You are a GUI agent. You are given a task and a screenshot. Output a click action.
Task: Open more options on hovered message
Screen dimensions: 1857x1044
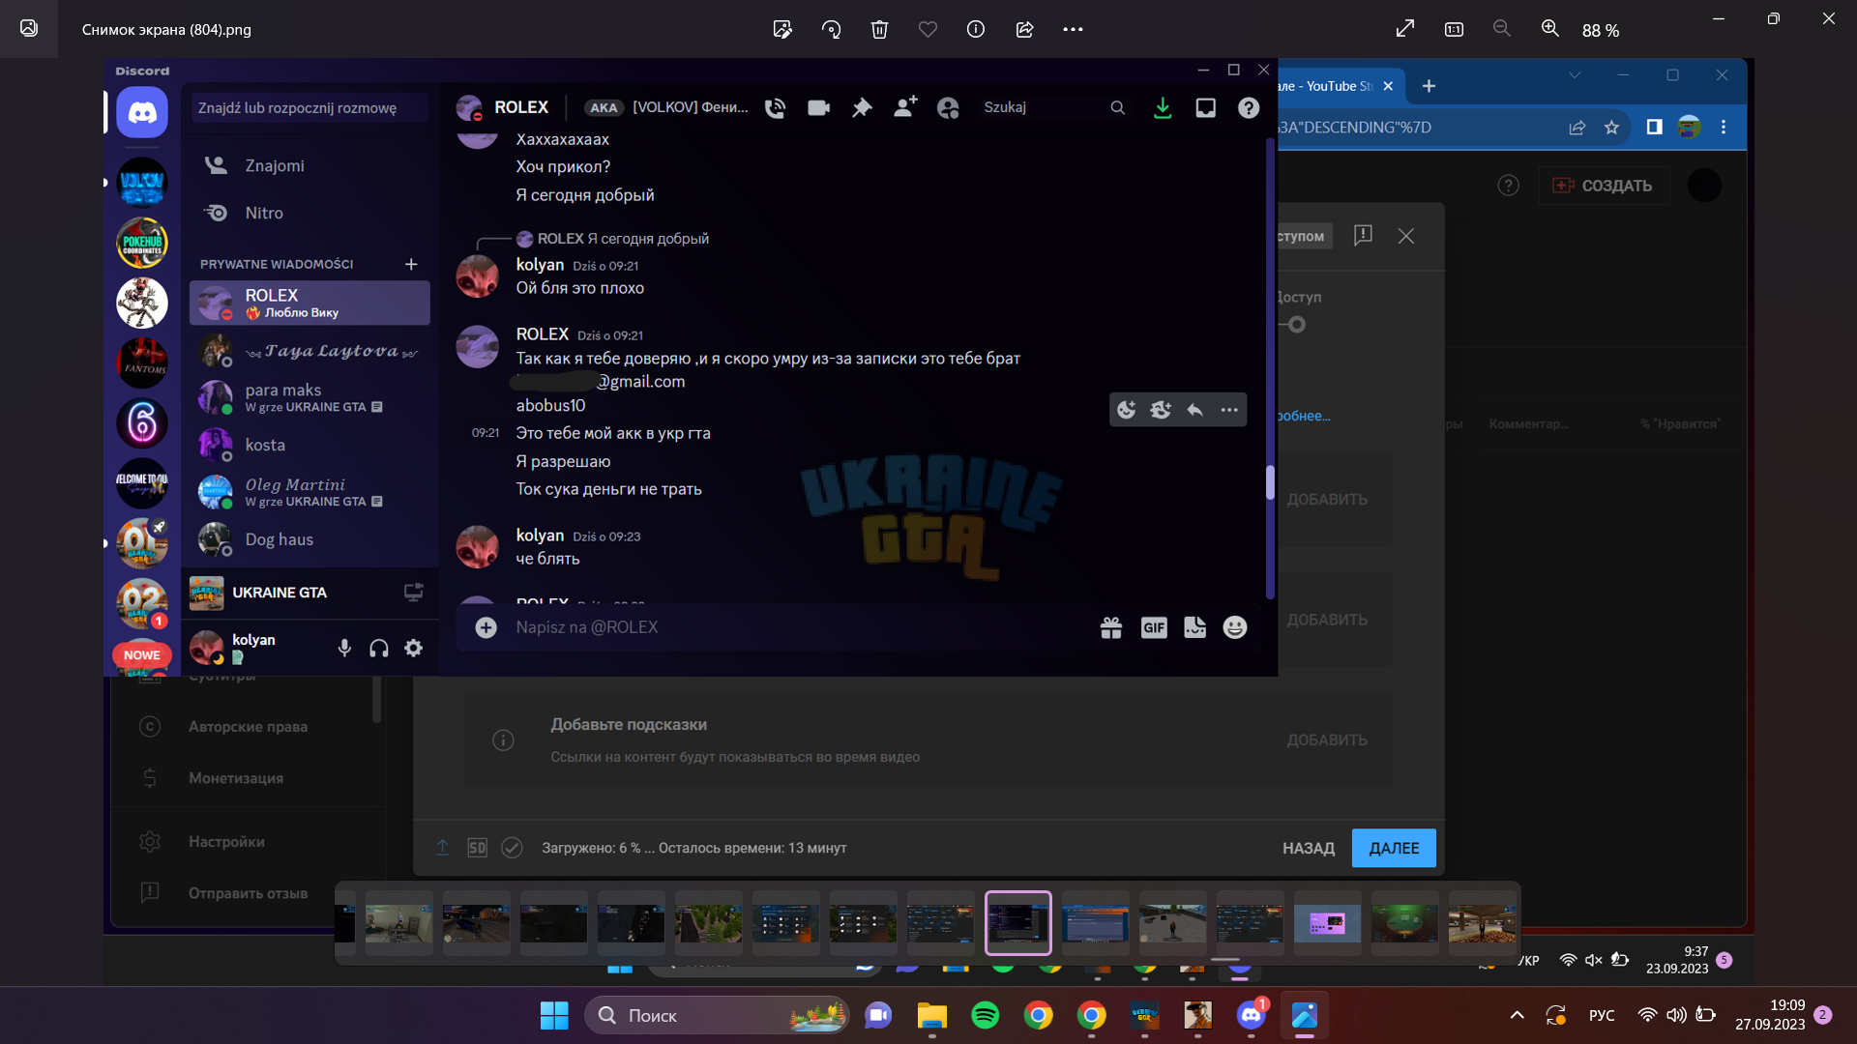click(1229, 410)
